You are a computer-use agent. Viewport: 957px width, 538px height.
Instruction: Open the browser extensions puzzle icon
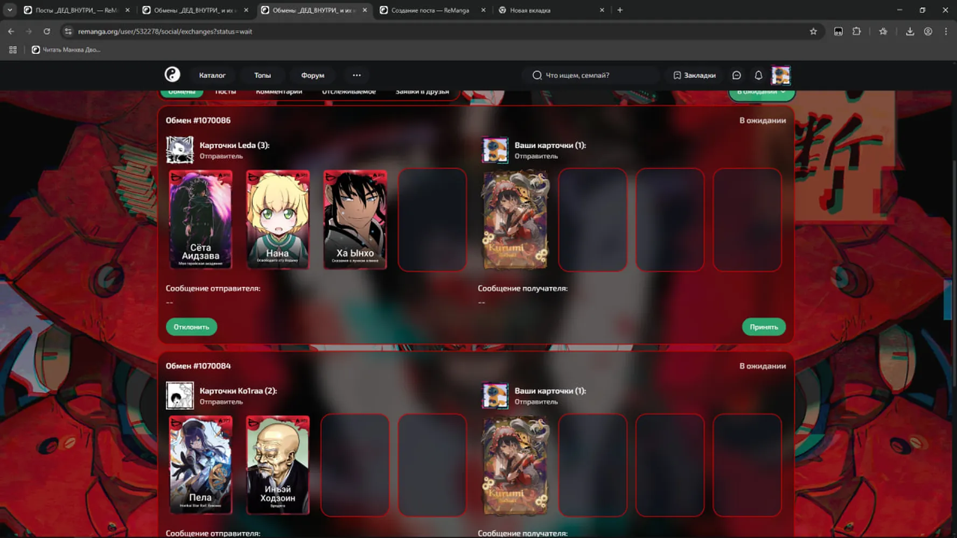click(856, 31)
